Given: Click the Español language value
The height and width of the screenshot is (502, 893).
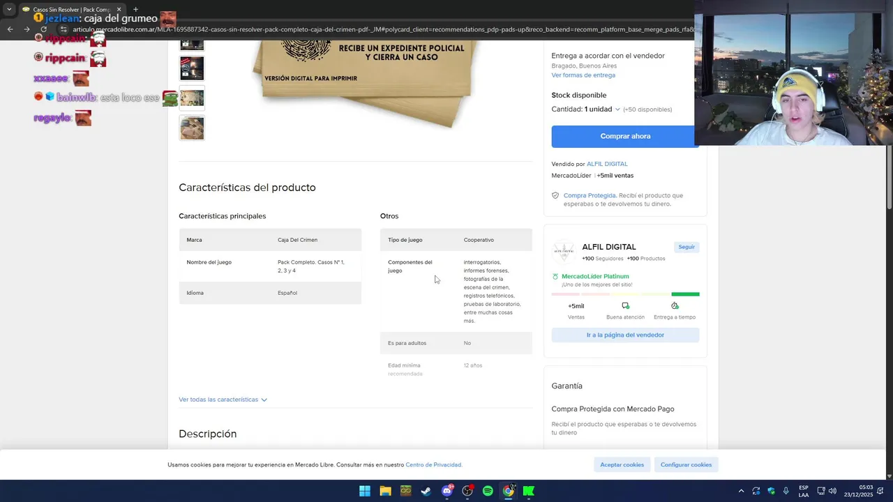Looking at the screenshot, I should [287, 293].
